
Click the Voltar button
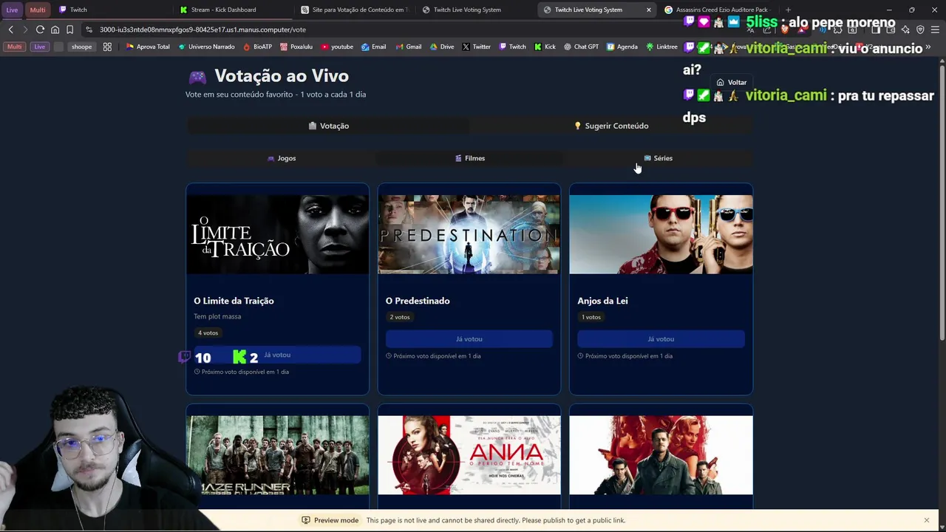coord(732,82)
